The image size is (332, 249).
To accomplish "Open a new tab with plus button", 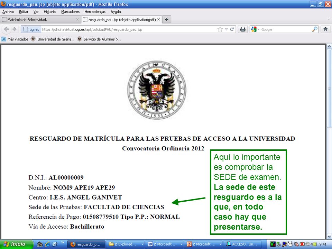I will [x=167, y=19].
